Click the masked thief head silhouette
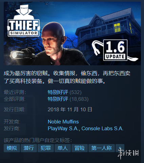 (x=24, y=9)
